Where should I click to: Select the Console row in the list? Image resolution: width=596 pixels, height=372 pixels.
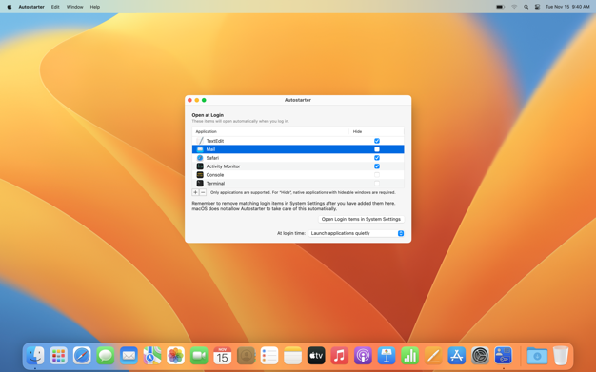tap(298, 175)
